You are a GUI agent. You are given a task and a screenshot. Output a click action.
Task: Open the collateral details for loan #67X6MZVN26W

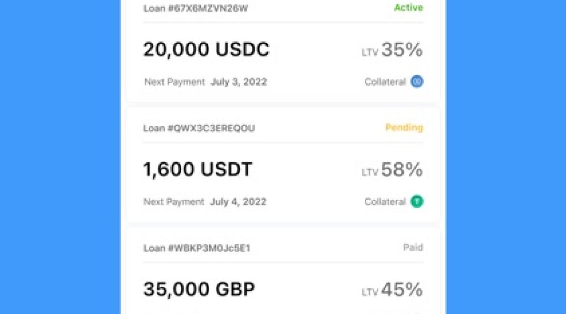pyautogui.click(x=416, y=82)
